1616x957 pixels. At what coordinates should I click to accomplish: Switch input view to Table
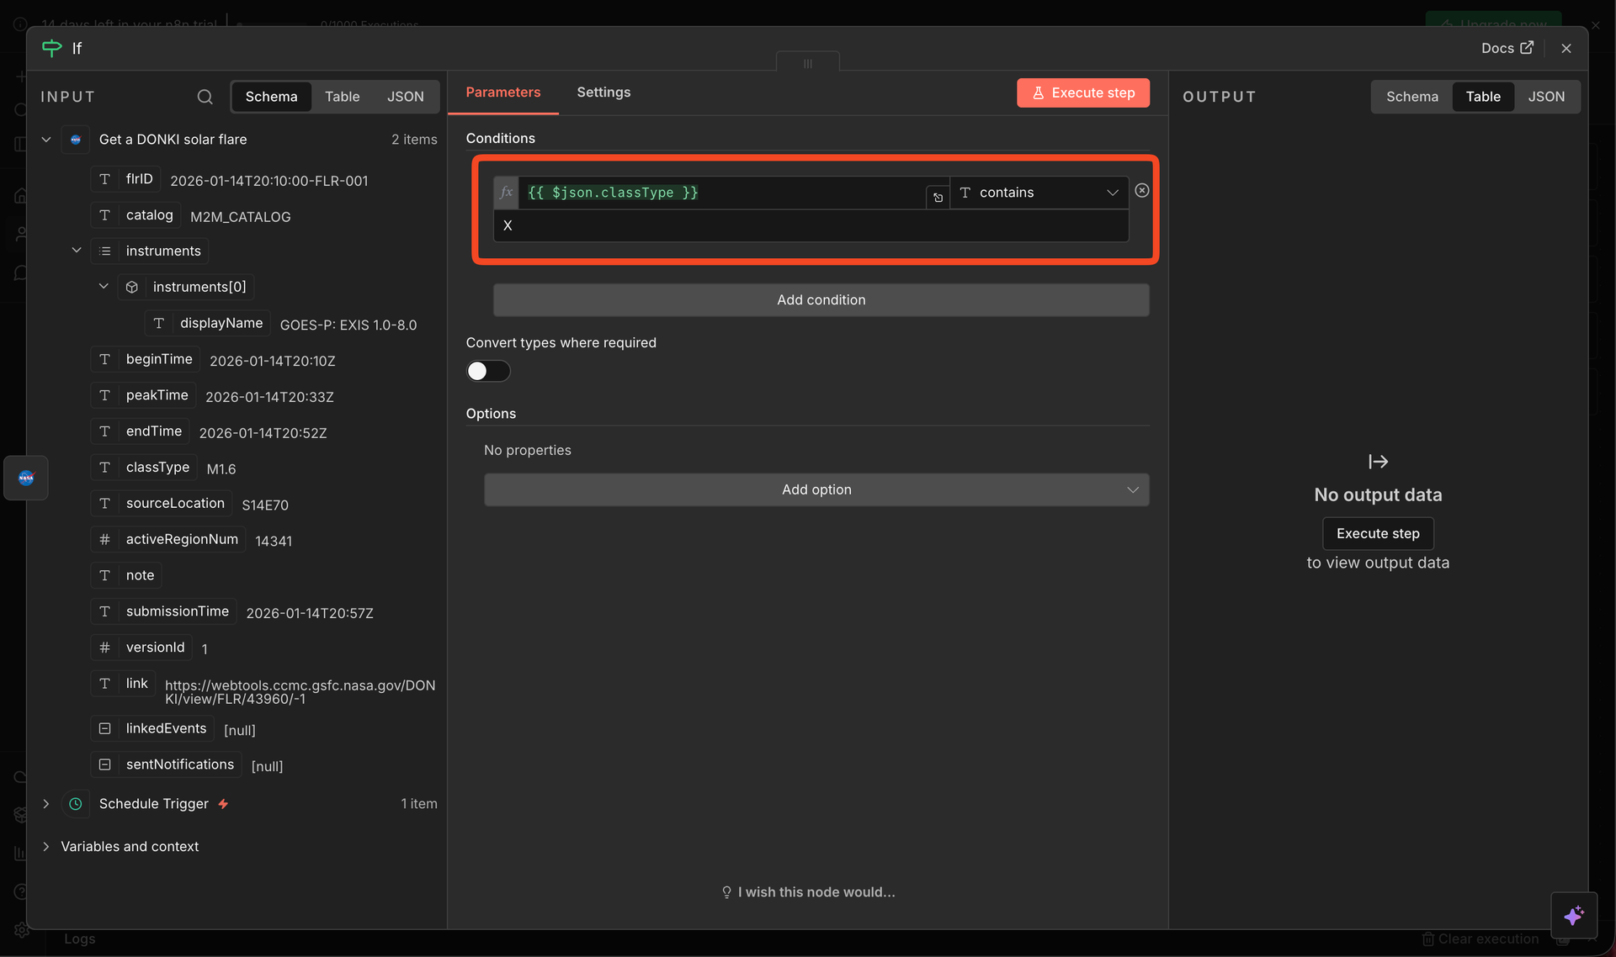(342, 97)
